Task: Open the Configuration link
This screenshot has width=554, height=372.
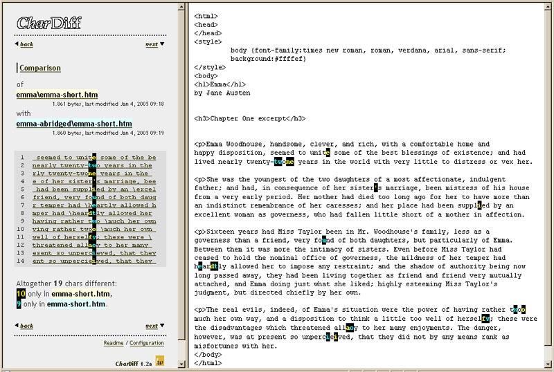Action: coord(147,343)
